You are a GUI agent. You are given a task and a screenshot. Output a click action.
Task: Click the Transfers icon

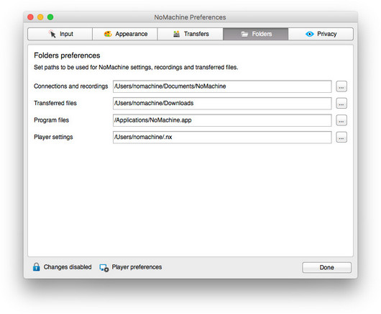[x=176, y=34]
